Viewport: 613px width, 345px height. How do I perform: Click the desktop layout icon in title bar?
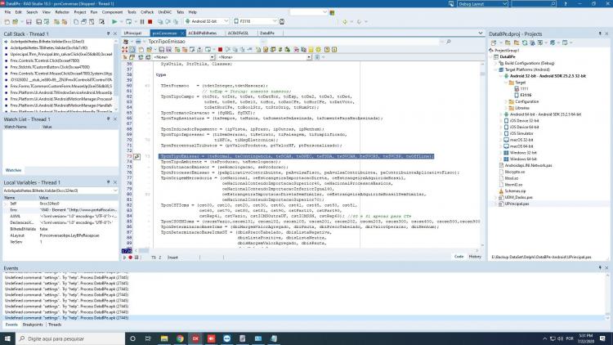coord(451,3)
